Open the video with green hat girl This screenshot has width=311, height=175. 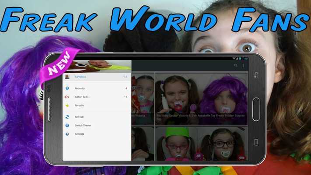[x=201, y=144]
